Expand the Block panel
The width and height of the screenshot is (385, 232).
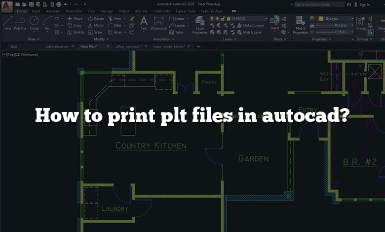(x=280, y=39)
